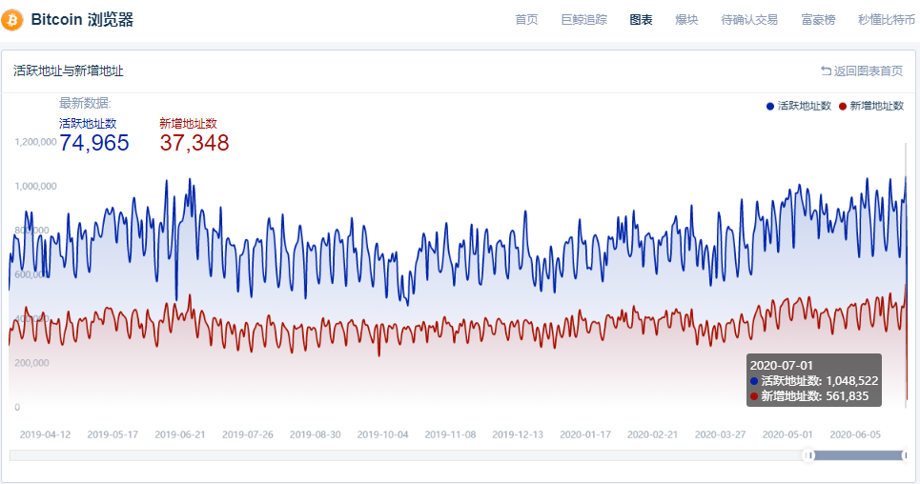Open the 巨鲸追踪 nav item
Image resolution: width=920 pixels, height=484 pixels.
[x=583, y=20]
